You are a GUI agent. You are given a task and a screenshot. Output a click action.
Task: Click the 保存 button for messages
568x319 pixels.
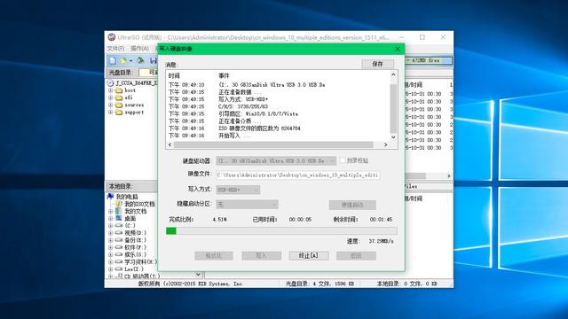(377, 64)
